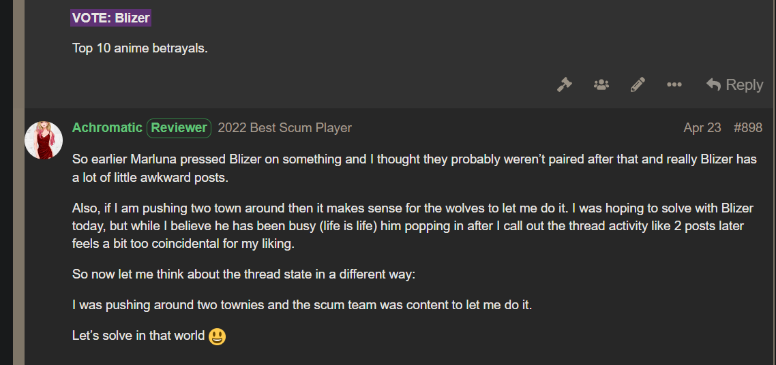
Task: Reply to the Top 10 anime betrayals post
Action: [734, 85]
